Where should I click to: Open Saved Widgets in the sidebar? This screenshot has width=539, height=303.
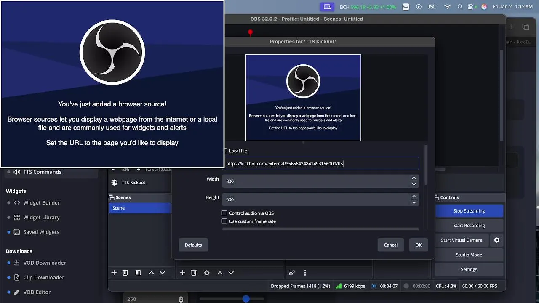tap(41, 232)
